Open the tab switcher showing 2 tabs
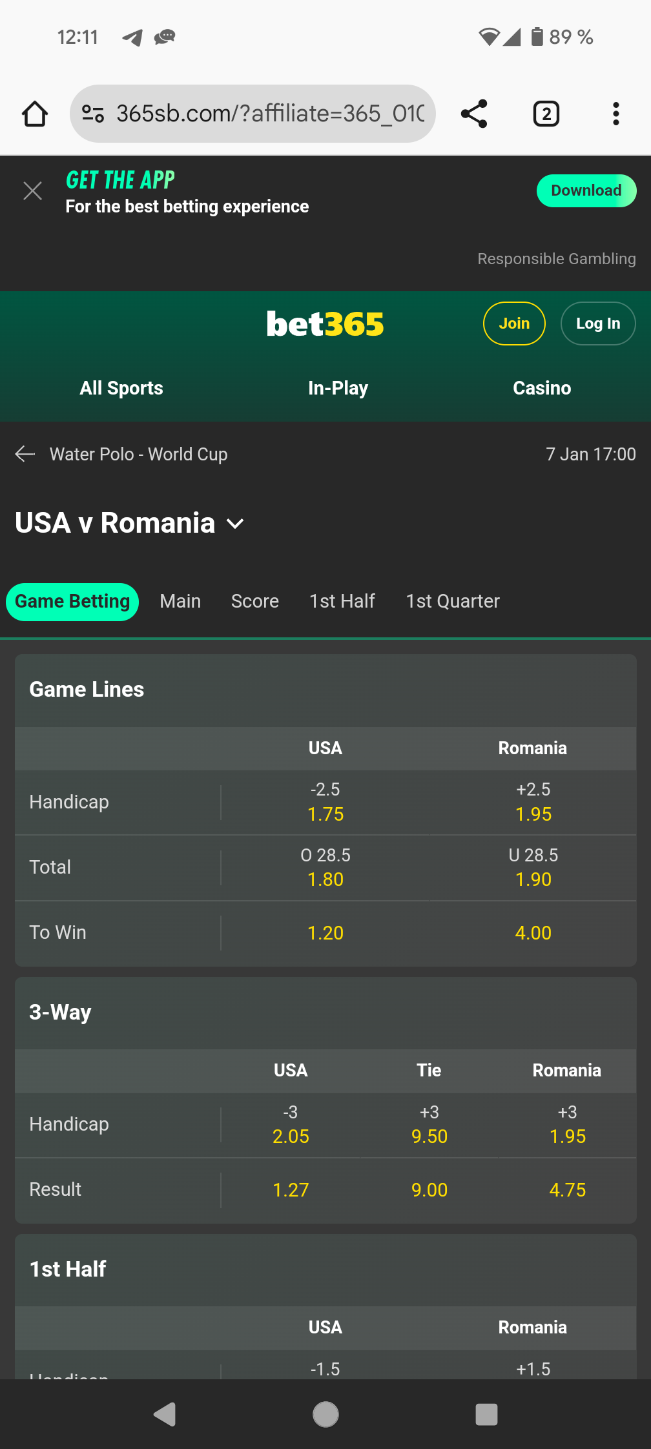Screen dimensions: 651x1449 546,114
